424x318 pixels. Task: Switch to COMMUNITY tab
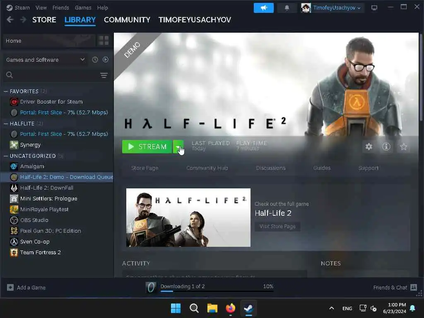coord(127,20)
